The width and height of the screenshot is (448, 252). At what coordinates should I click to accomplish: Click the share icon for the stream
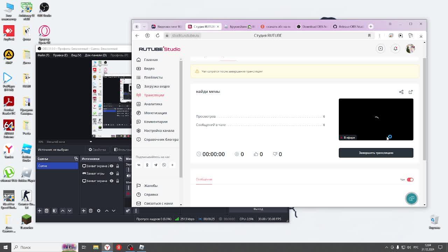(401, 92)
